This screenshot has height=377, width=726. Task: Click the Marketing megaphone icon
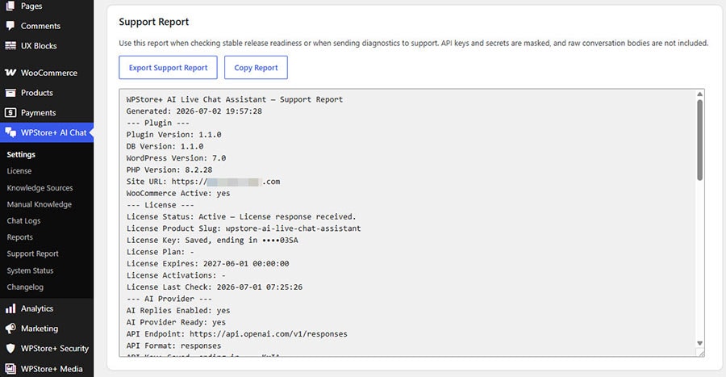[10, 329]
